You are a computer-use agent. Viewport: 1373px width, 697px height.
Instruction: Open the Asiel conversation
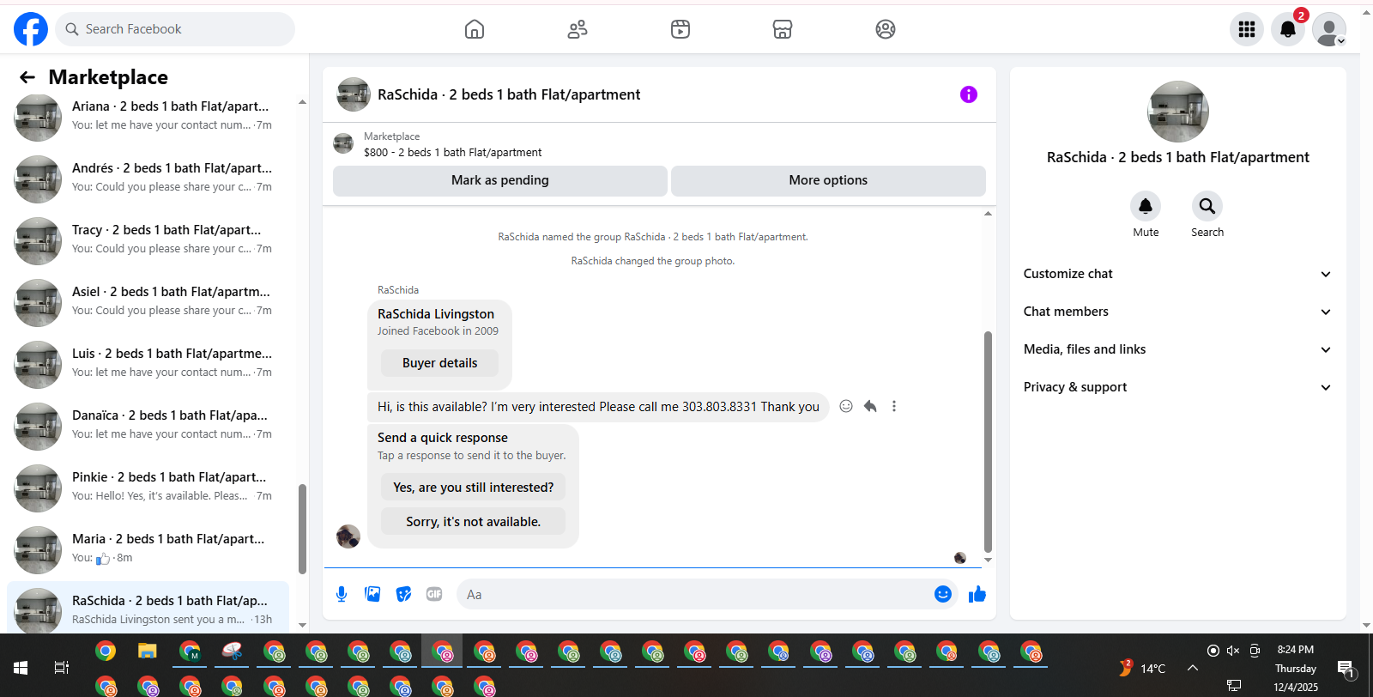click(x=148, y=302)
